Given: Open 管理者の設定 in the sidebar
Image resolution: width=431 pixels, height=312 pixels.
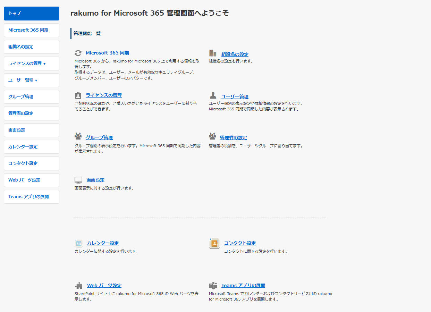Looking at the screenshot, I should (x=32, y=113).
